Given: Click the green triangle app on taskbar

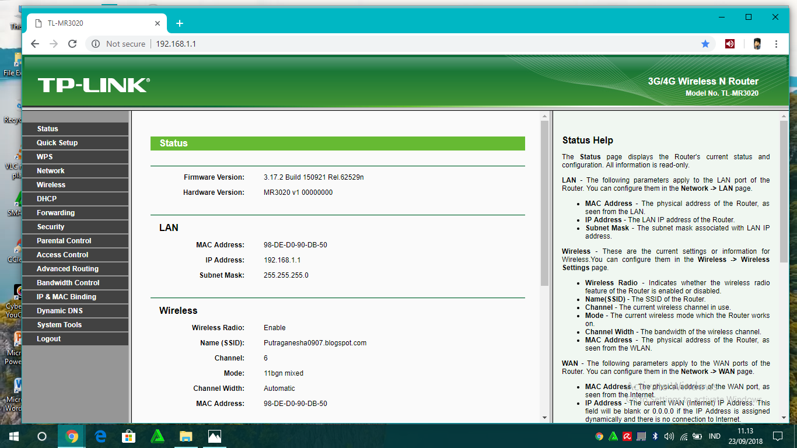Looking at the screenshot, I should point(158,436).
